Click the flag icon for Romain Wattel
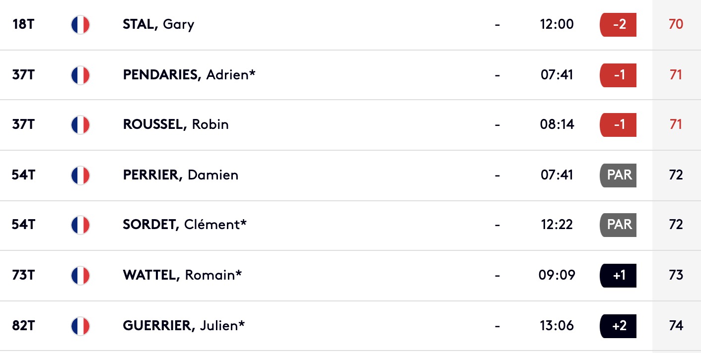This screenshot has height=353, width=701. tap(80, 276)
